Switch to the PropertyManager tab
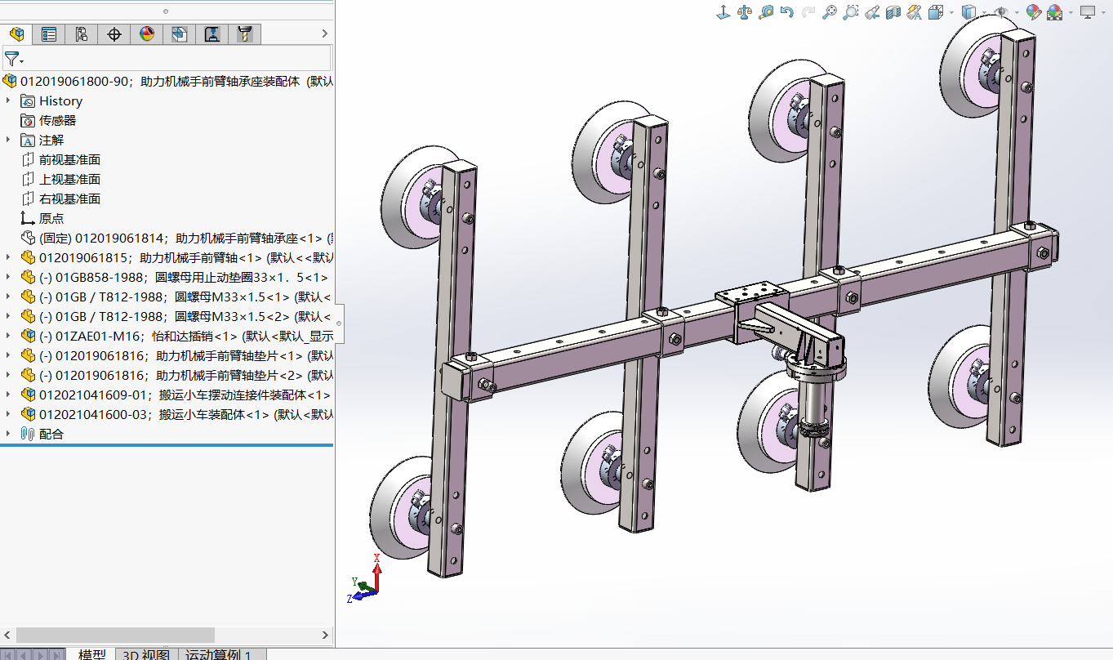This screenshot has height=660, width=1113. pos(49,33)
